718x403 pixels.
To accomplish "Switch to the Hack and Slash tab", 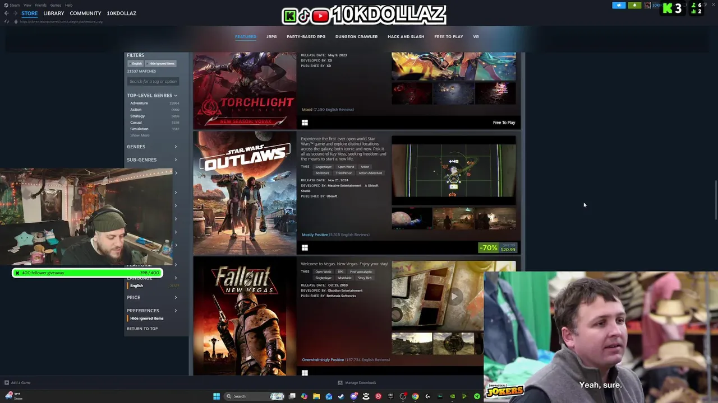I will 406,36.
